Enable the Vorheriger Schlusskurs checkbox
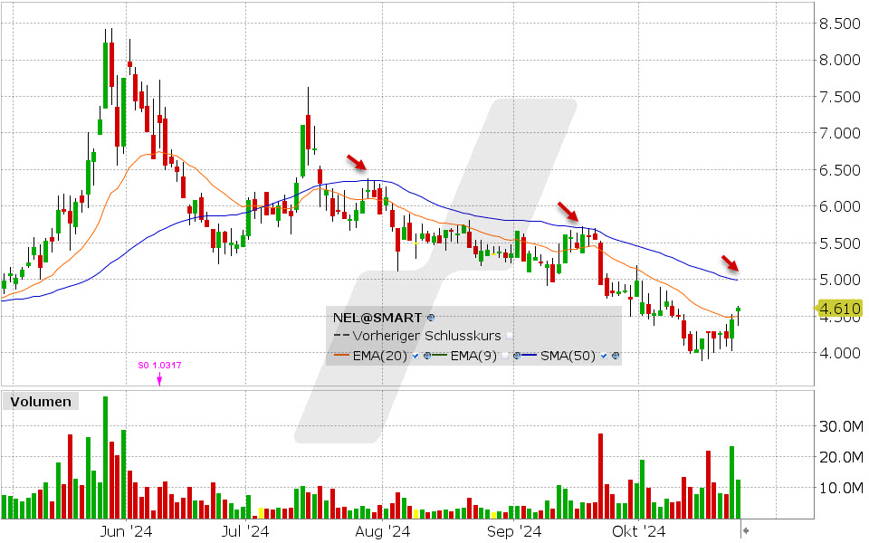 pyautogui.click(x=510, y=336)
